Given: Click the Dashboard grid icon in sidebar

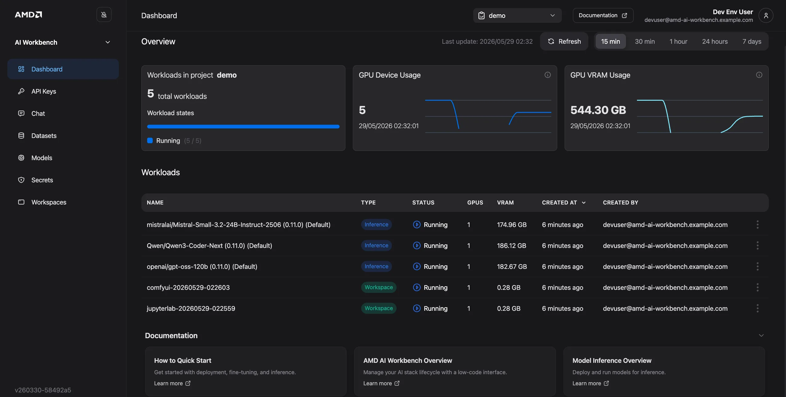Looking at the screenshot, I should point(21,69).
